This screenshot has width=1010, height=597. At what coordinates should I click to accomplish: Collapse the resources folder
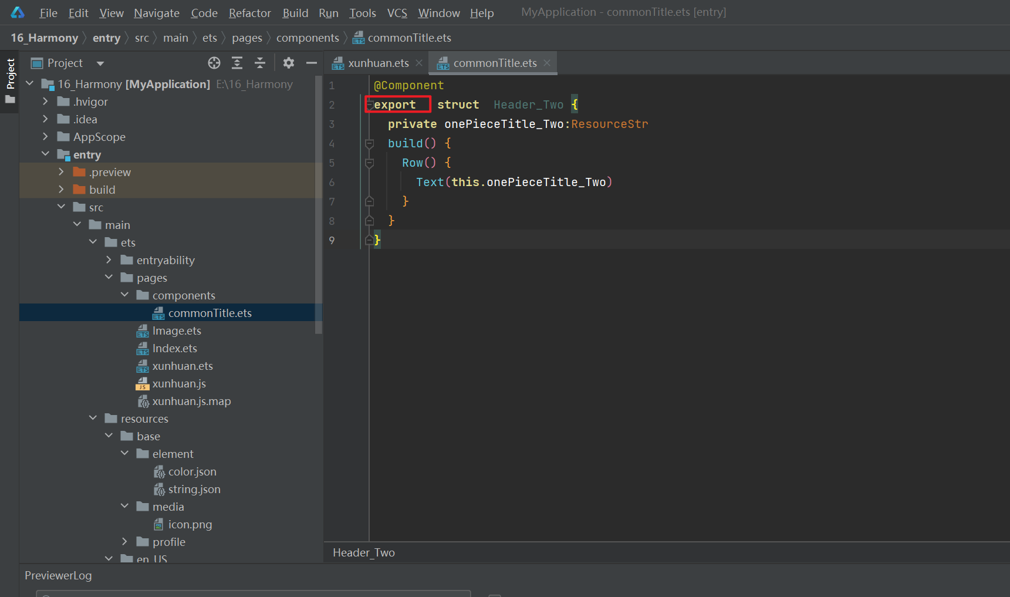click(93, 419)
